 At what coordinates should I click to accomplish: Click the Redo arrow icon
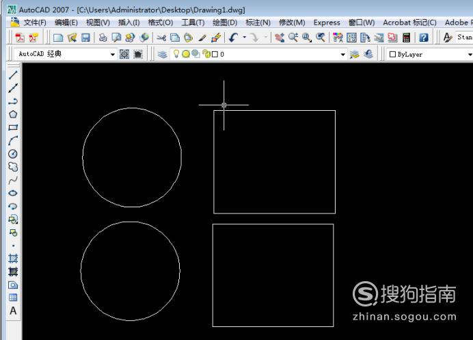pos(254,38)
